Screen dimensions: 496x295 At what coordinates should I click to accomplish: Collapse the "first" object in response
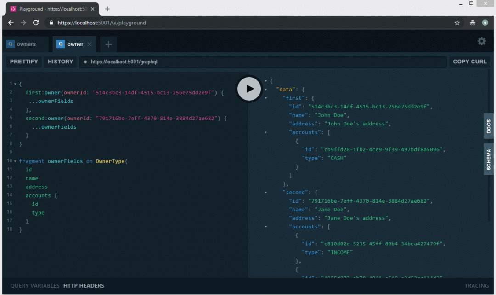click(x=266, y=98)
